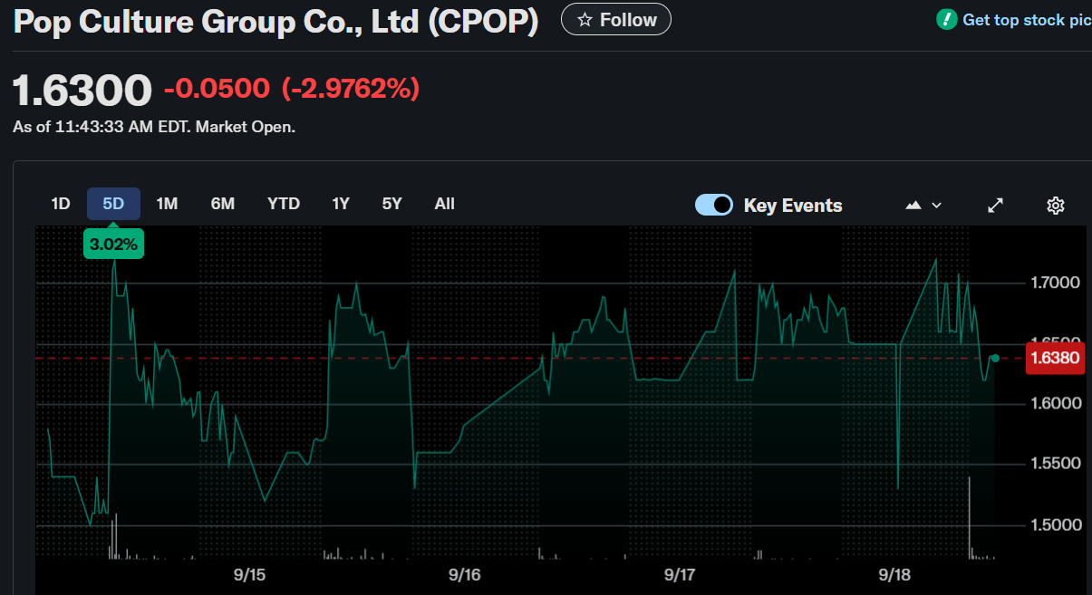The image size is (1092, 595).
Task: Click the (-2.9762%) percent change
Action: click(x=351, y=89)
